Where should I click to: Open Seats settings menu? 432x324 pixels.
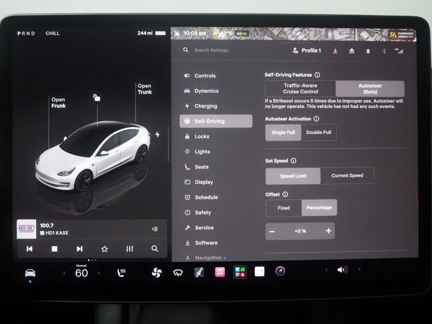[216, 167]
